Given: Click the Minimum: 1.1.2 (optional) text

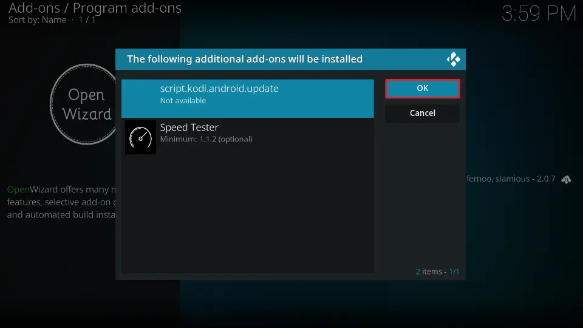Looking at the screenshot, I should point(206,139).
